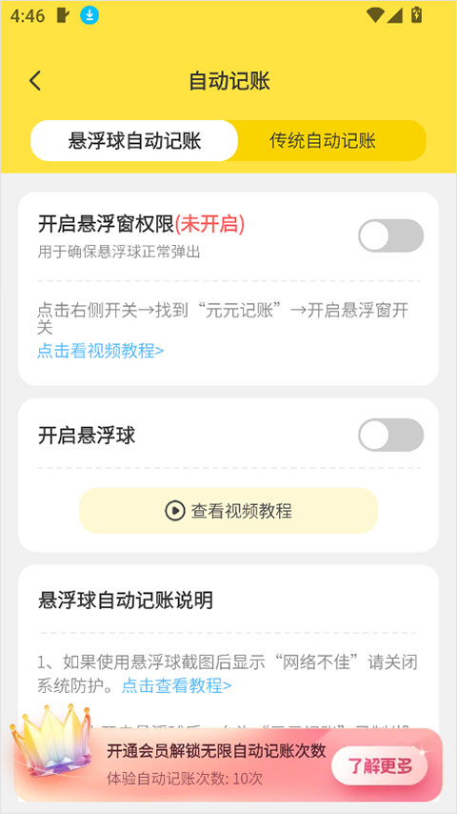Screen dimensions: 457x814
Task: Open the 点击看视频教程> link
Action: pyautogui.click(x=101, y=351)
